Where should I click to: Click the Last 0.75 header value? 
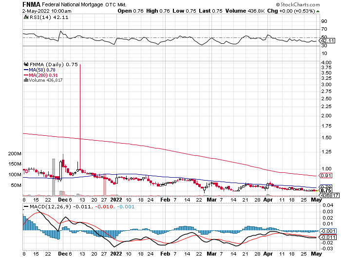coord(210,11)
